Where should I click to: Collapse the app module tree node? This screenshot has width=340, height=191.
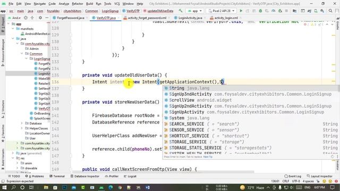coord(8,24)
